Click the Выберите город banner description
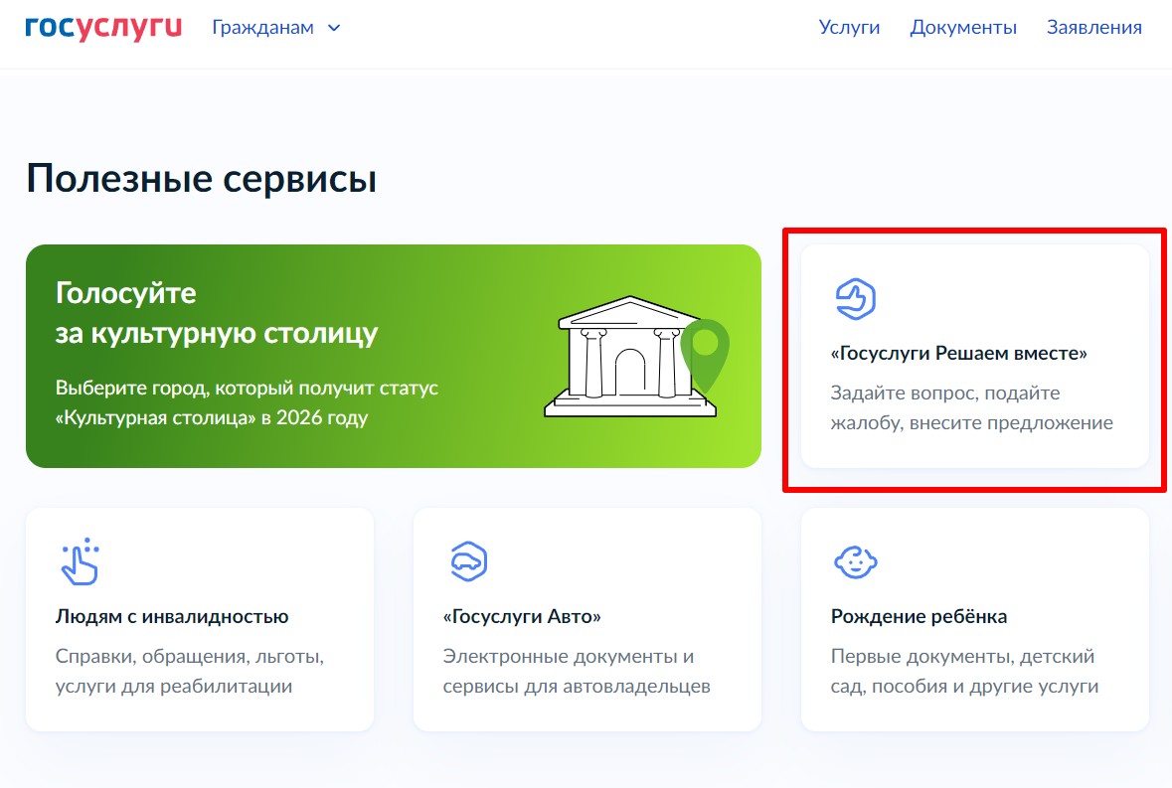 point(247,402)
